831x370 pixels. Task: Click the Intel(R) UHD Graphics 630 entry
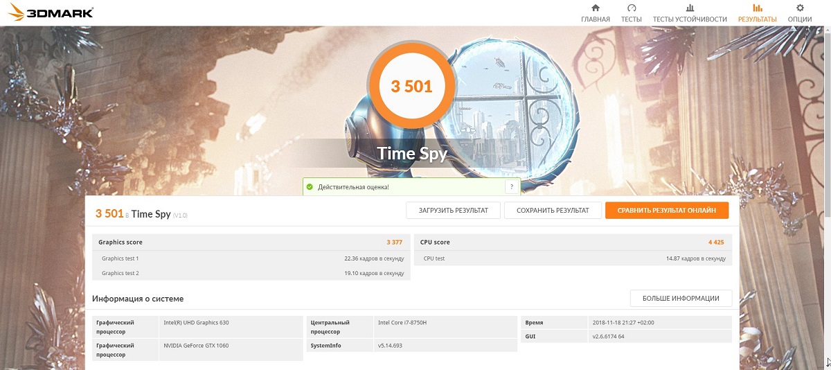pyautogui.click(x=196, y=323)
